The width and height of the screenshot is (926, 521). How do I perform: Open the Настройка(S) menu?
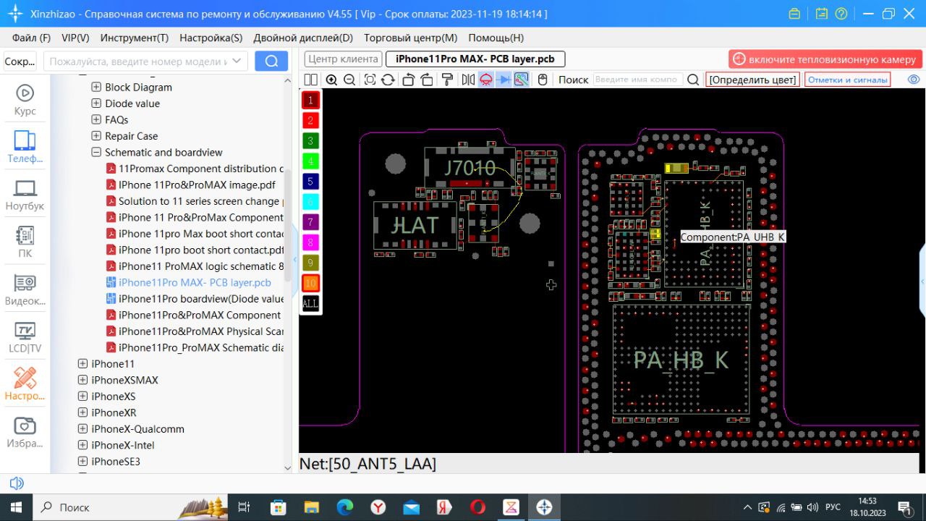point(211,38)
